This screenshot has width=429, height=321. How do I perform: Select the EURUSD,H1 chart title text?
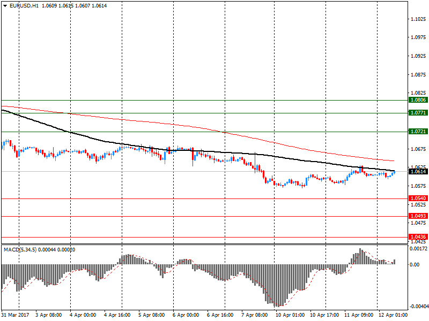[24, 6]
